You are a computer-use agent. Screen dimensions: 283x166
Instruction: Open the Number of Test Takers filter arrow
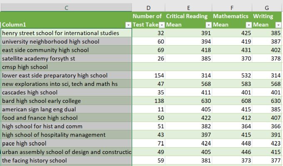pos(162,25)
